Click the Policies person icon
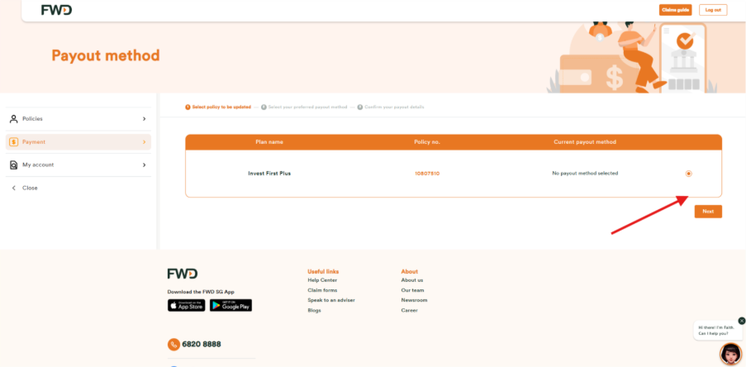746x367 pixels. (13, 119)
